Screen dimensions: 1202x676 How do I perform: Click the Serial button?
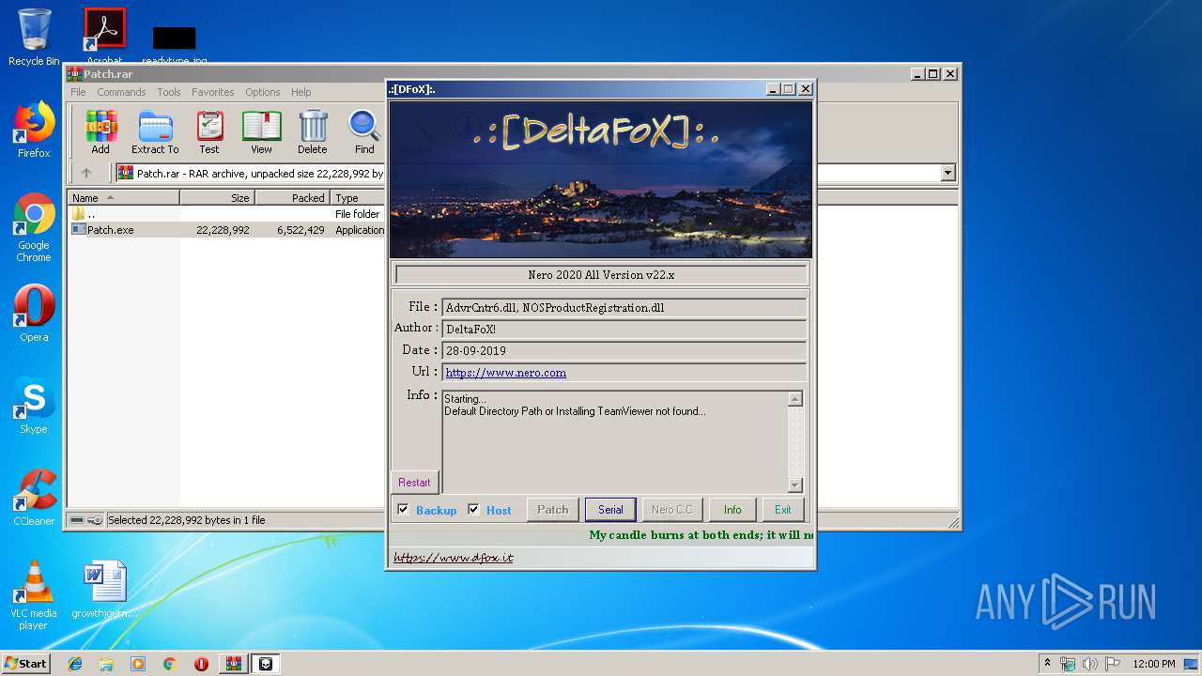(x=610, y=510)
